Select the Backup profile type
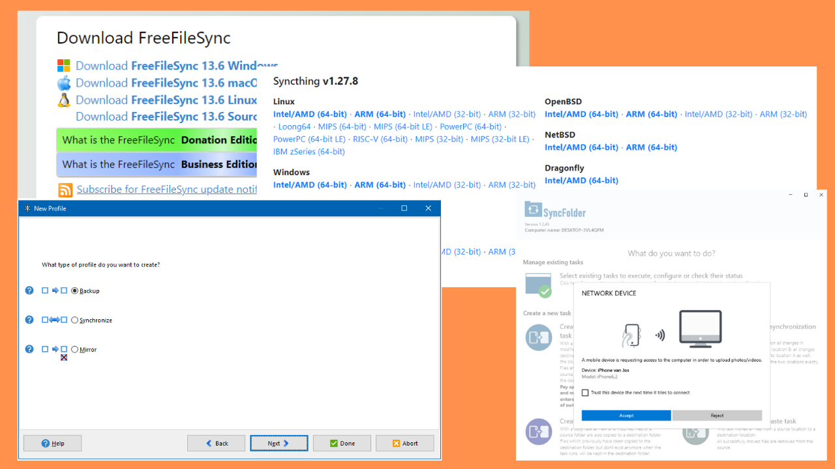Screen dimensions: 835x469 [x=75, y=291]
